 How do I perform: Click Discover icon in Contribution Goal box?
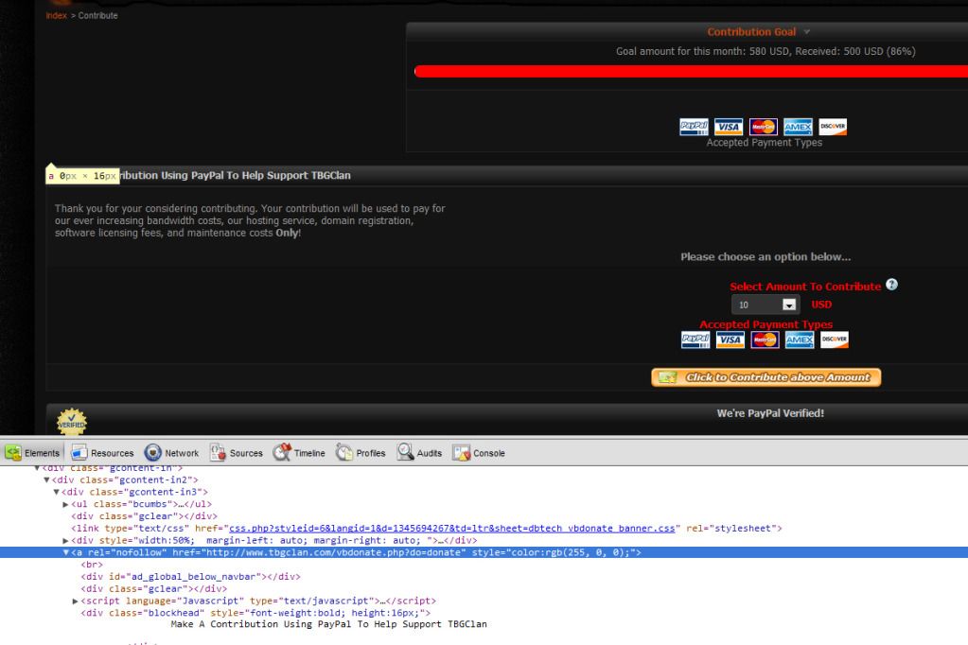(x=833, y=127)
